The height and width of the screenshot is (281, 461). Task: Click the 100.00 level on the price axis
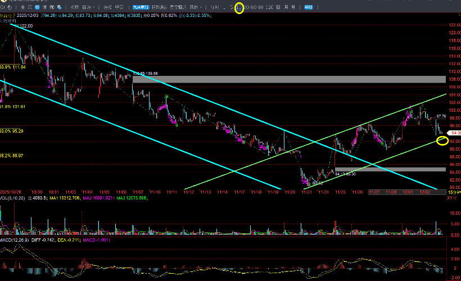tap(455, 110)
